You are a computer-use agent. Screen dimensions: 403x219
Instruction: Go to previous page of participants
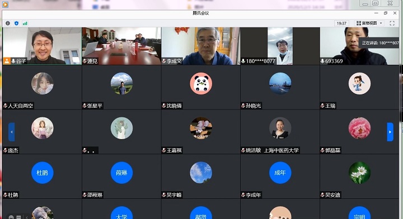tap(12, 132)
